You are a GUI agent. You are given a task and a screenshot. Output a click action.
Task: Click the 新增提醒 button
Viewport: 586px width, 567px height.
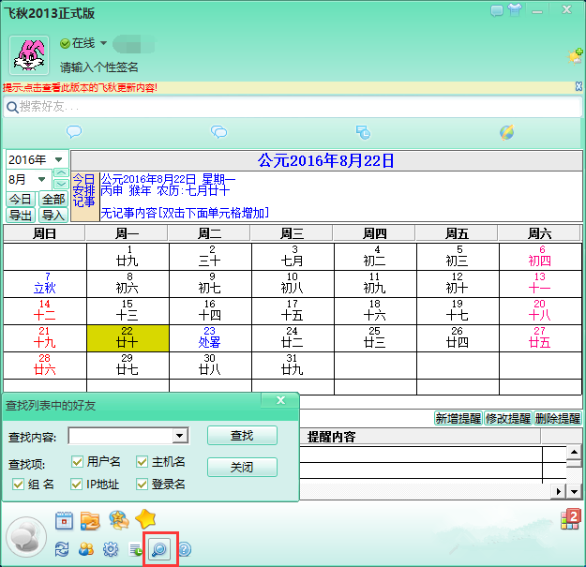pyautogui.click(x=457, y=419)
